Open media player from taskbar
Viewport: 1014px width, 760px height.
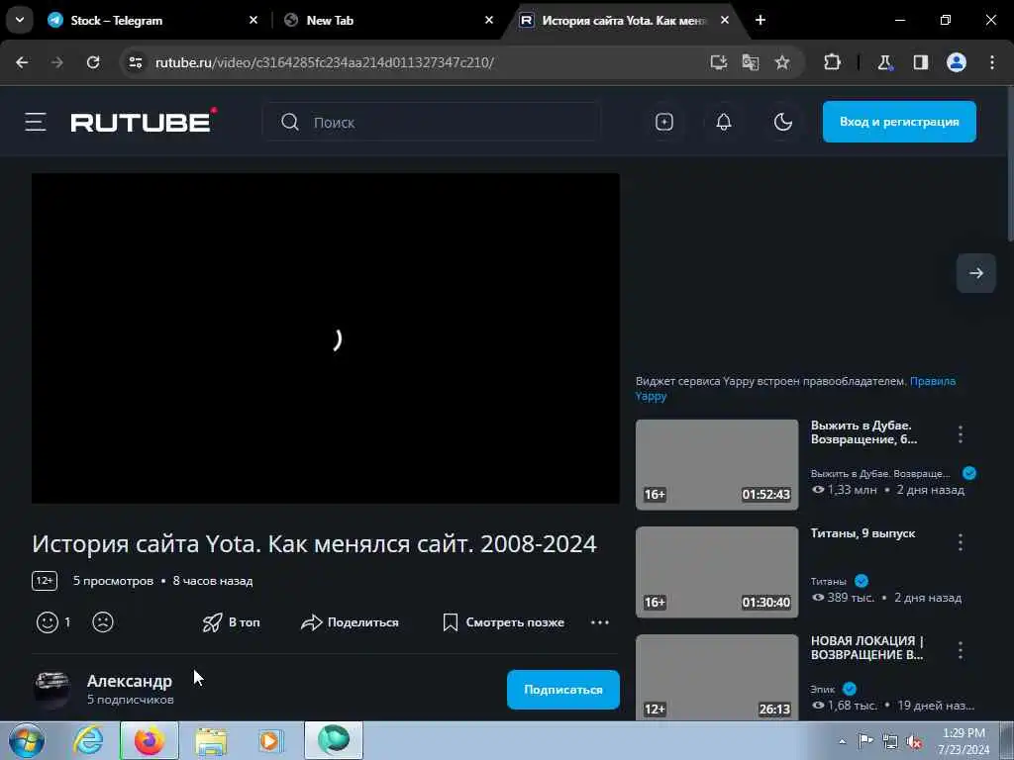coord(271,740)
